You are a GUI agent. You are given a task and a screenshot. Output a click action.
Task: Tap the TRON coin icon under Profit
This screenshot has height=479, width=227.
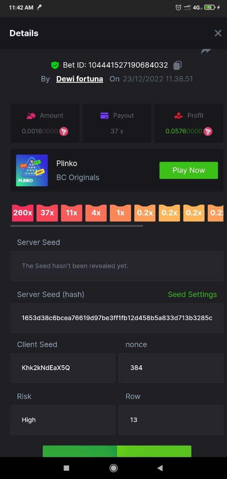(208, 131)
